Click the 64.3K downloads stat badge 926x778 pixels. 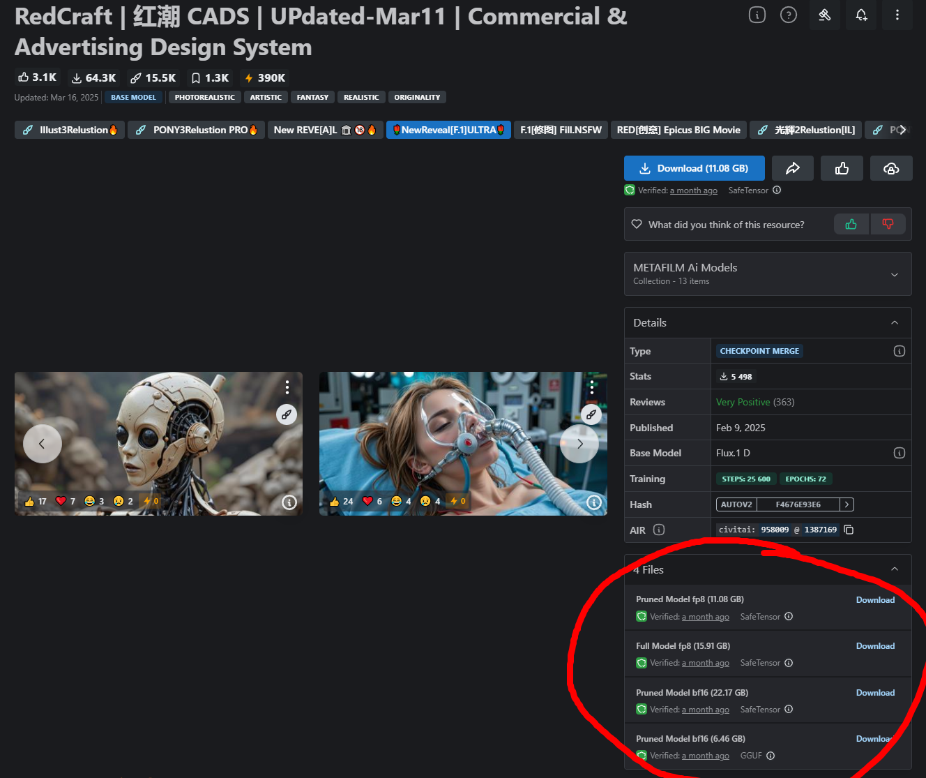pyautogui.click(x=93, y=77)
